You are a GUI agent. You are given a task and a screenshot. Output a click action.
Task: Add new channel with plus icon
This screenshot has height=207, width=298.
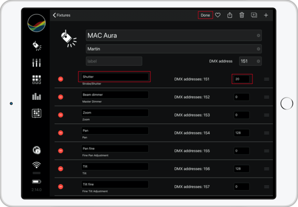[266, 15]
